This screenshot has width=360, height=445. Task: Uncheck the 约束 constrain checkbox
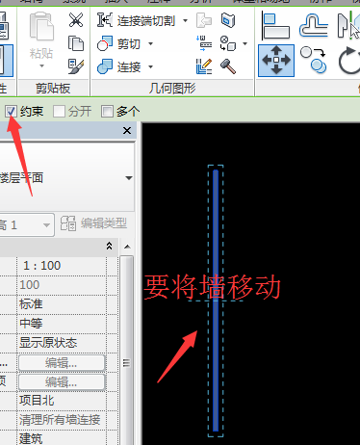point(11,112)
